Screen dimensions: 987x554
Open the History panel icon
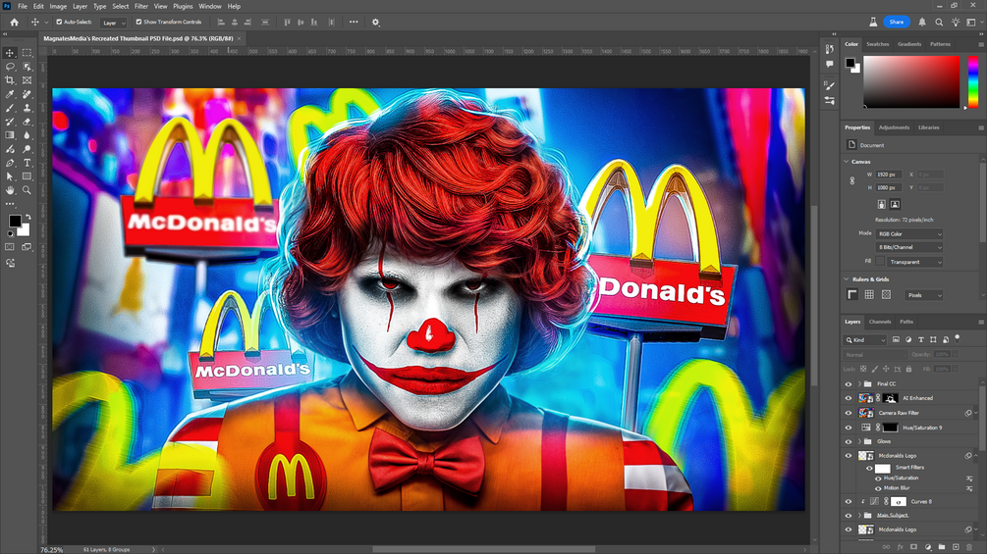[830, 50]
